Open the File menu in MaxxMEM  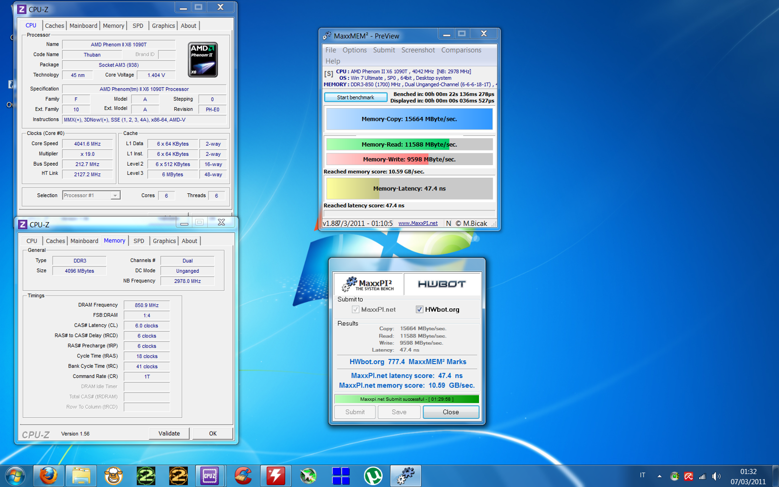[331, 50]
